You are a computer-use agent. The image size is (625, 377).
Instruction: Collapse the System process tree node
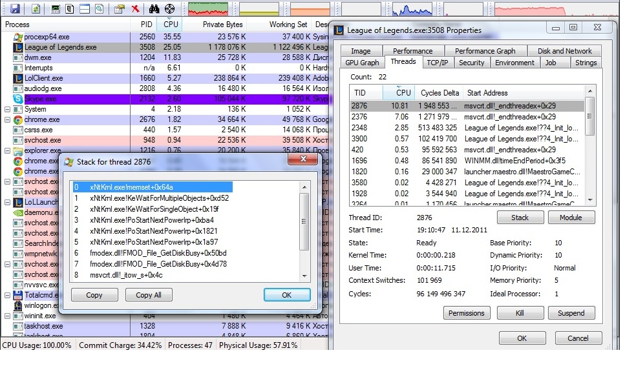tap(7, 109)
